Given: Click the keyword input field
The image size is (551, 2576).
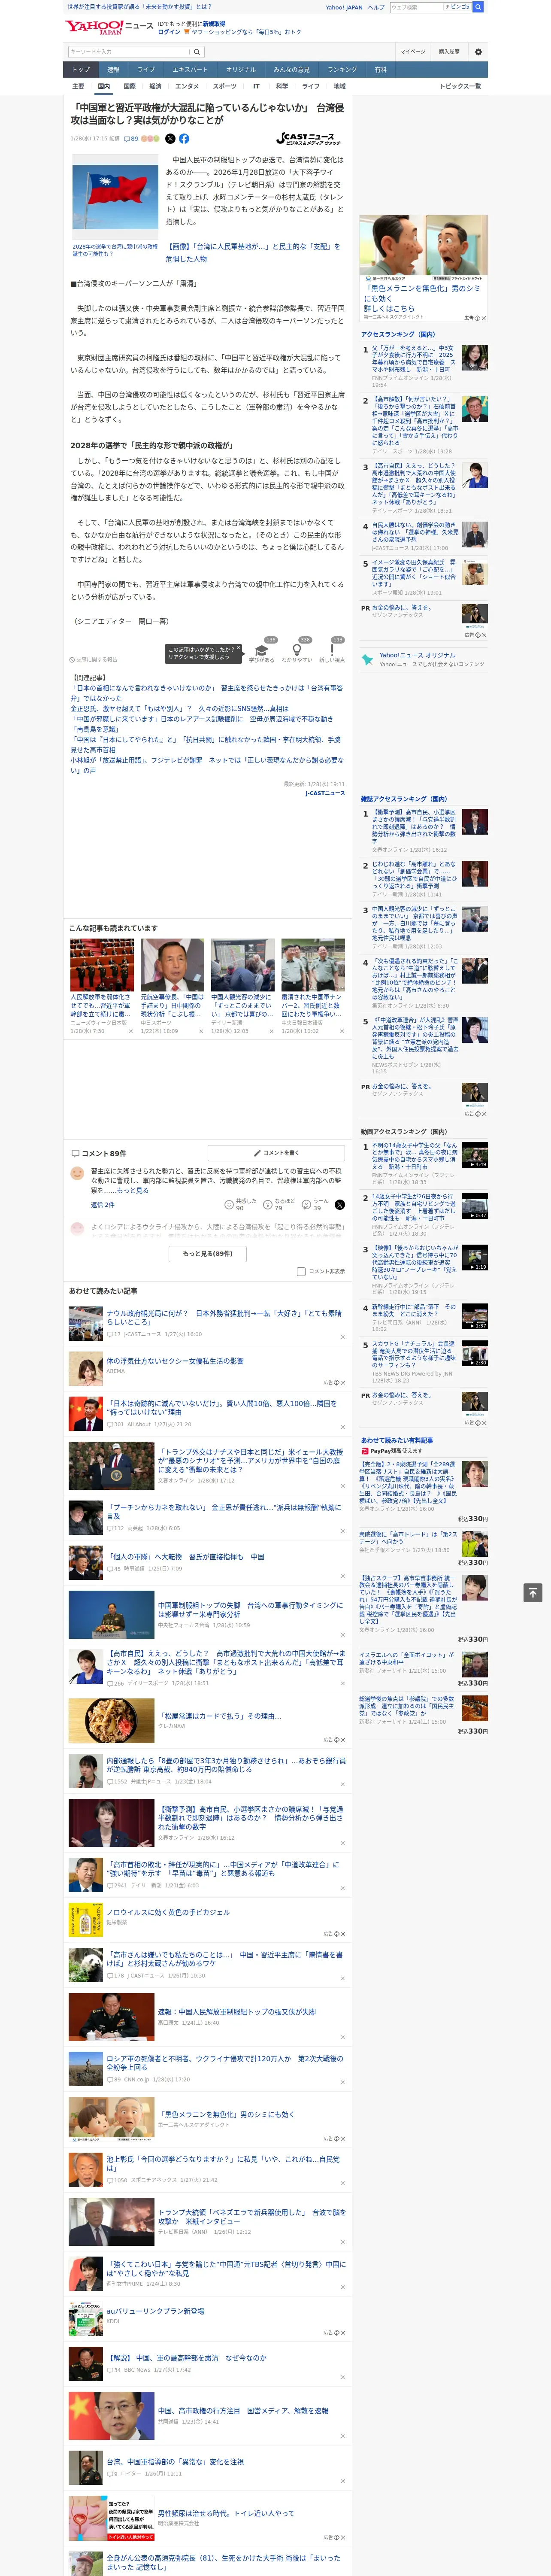Looking at the screenshot, I should (x=128, y=51).
